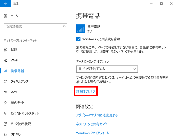177x140 pixels.
Task: Click the Wi-Fi signal icon
Action: (5, 61)
